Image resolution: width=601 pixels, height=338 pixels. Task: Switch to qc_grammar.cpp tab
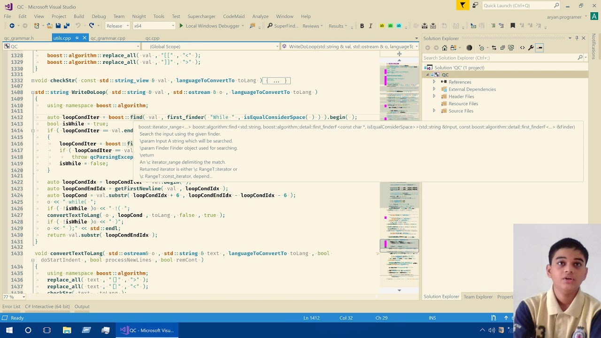click(108, 38)
